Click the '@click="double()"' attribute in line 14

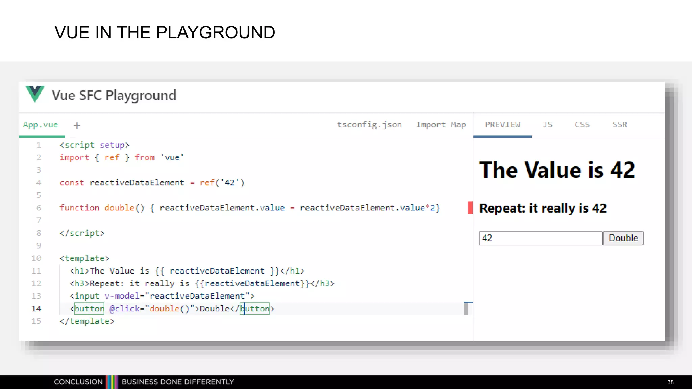(x=152, y=309)
